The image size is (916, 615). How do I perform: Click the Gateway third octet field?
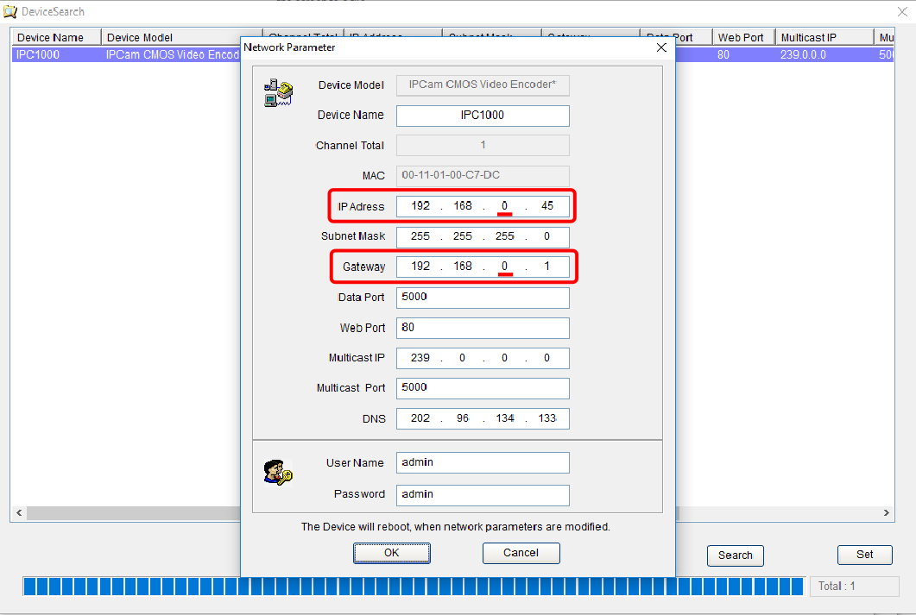(505, 267)
